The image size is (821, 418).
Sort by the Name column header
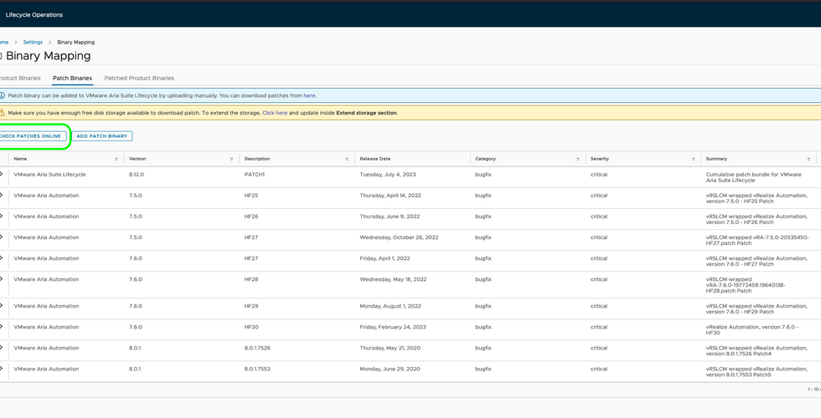20,159
